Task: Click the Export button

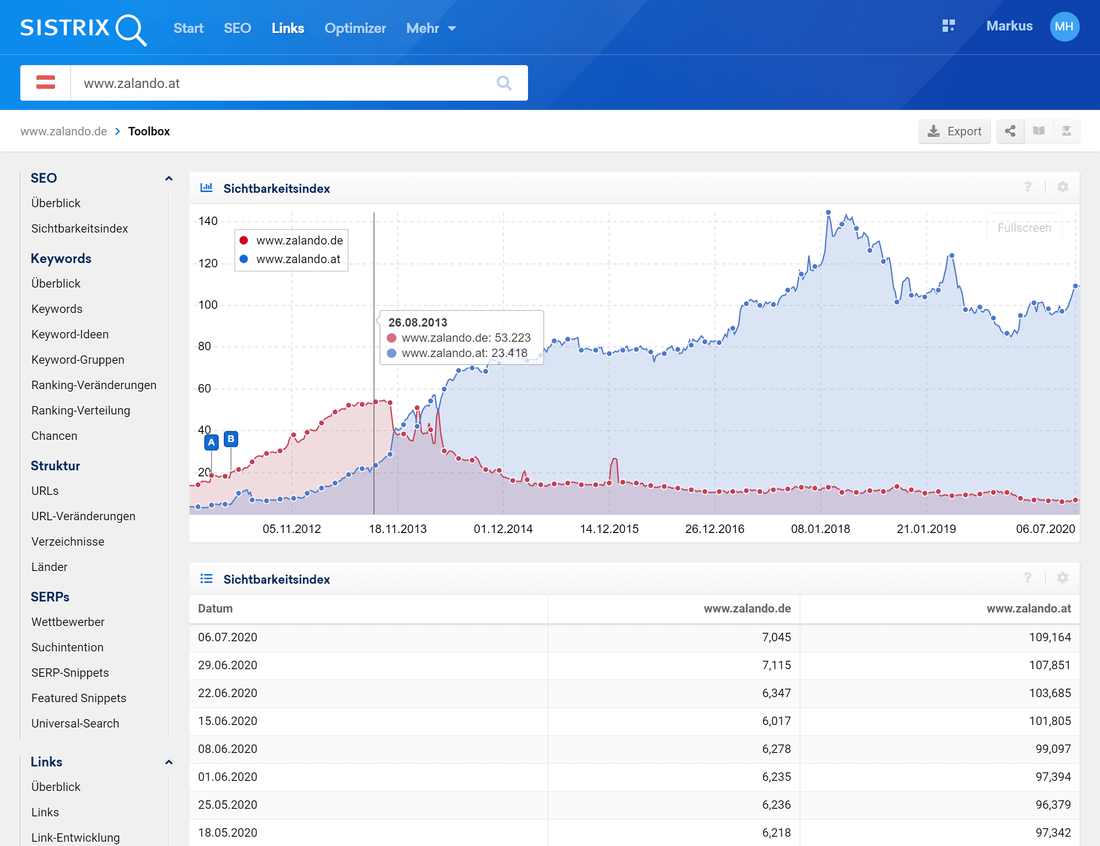Action: click(954, 132)
